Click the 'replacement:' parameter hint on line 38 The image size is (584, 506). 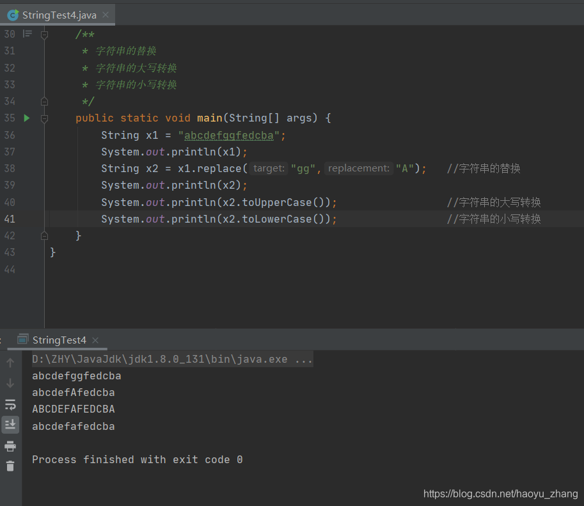pyautogui.click(x=359, y=168)
